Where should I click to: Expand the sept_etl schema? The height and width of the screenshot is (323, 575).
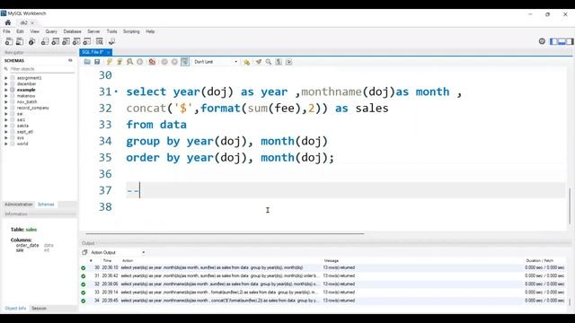(6, 132)
